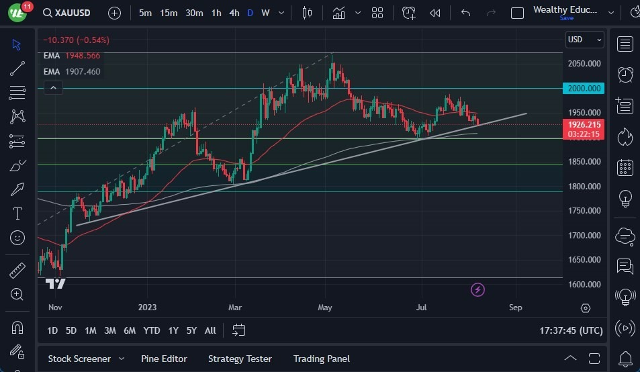
Task: Open the alerts alarm clock panel
Action: pyautogui.click(x=625, y=74)
